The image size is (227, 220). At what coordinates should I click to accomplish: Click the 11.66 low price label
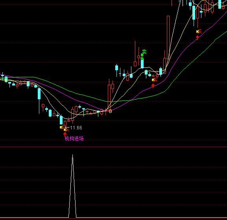[x=76, y=128]
